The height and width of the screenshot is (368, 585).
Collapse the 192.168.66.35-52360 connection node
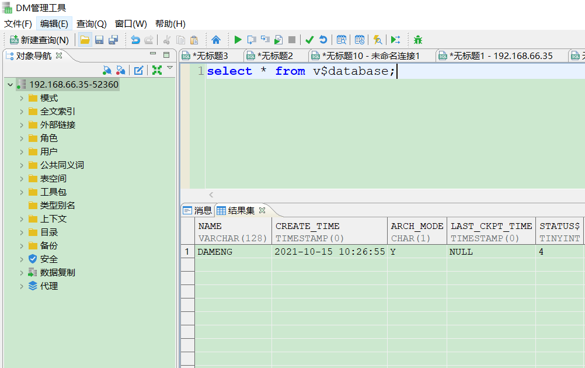tap(10, 85)
